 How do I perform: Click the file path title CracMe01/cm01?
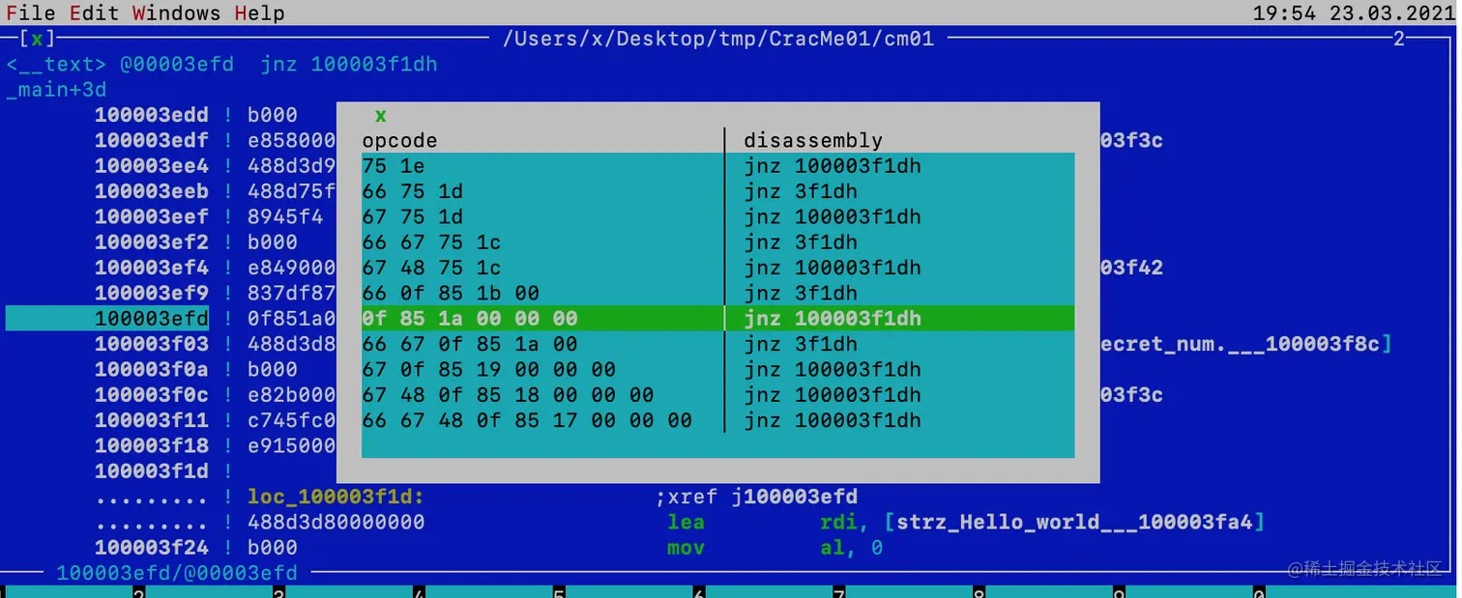coord(718,39)
